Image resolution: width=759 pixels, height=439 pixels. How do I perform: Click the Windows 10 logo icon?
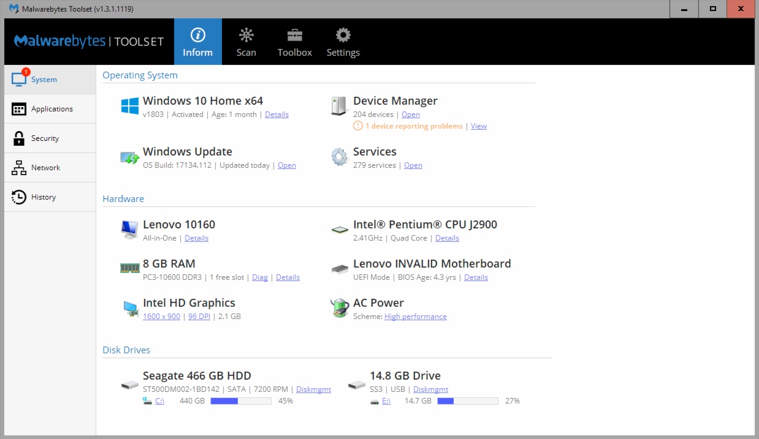coord(129,106)
